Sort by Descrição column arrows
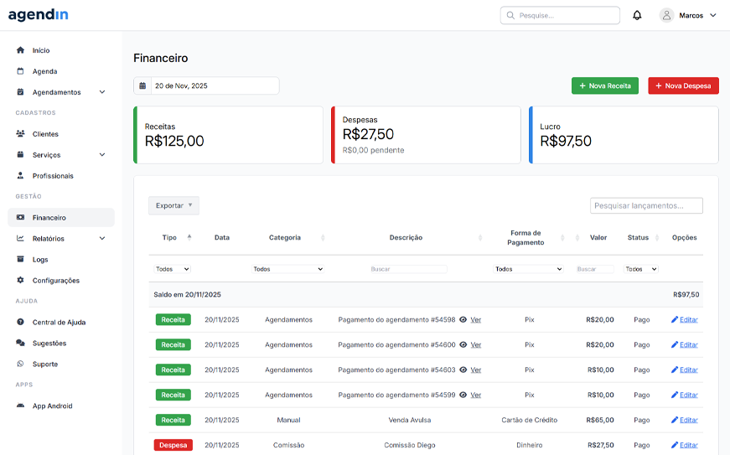 (480, 238)
